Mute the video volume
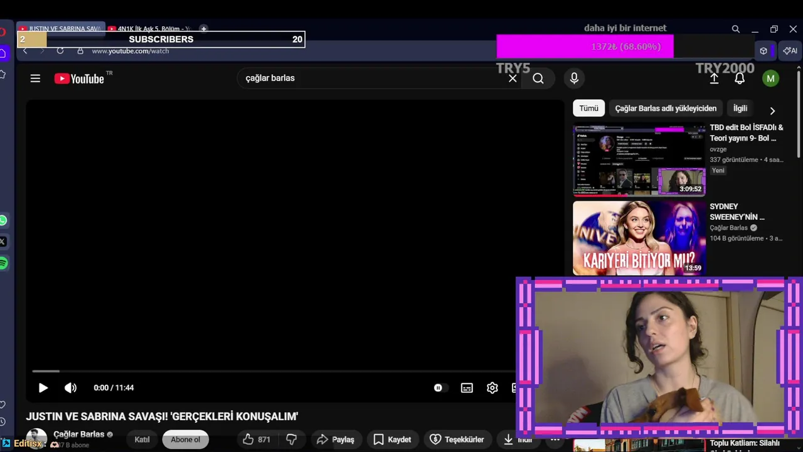 71,388
